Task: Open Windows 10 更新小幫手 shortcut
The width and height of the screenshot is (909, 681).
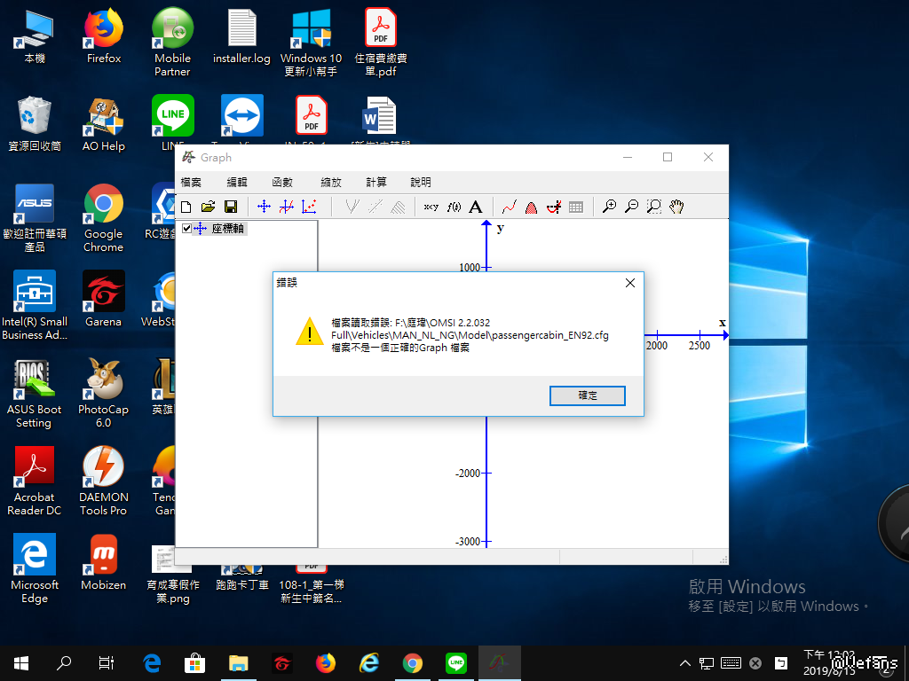Action: (x=312, y=43)
